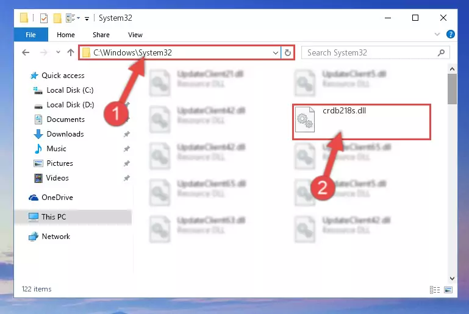Open the Customize Quick Access Toolbar dropdown
Screen dimensions: 469x314
click(87, 18)
